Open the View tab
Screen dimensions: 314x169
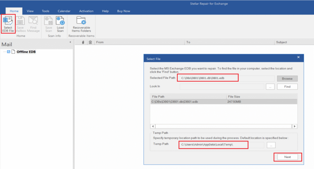(x=30, y=11)
